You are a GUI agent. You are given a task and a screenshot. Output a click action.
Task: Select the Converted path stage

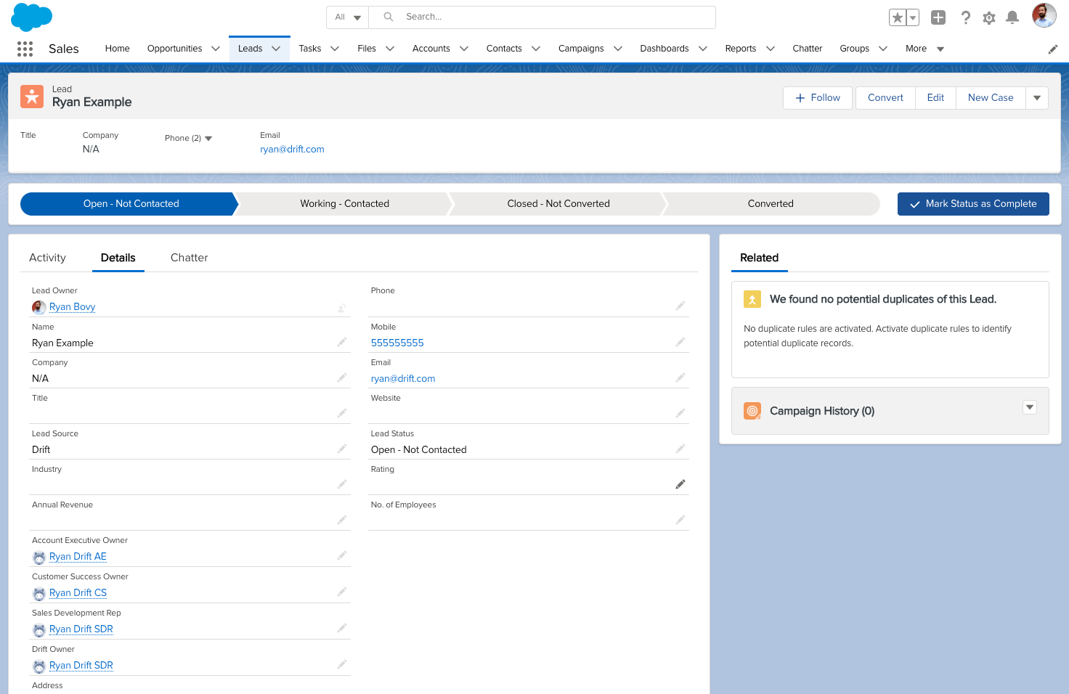click(x=771, y=204)
